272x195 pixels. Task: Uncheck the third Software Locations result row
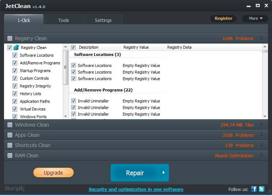click(x=73, y=79)
